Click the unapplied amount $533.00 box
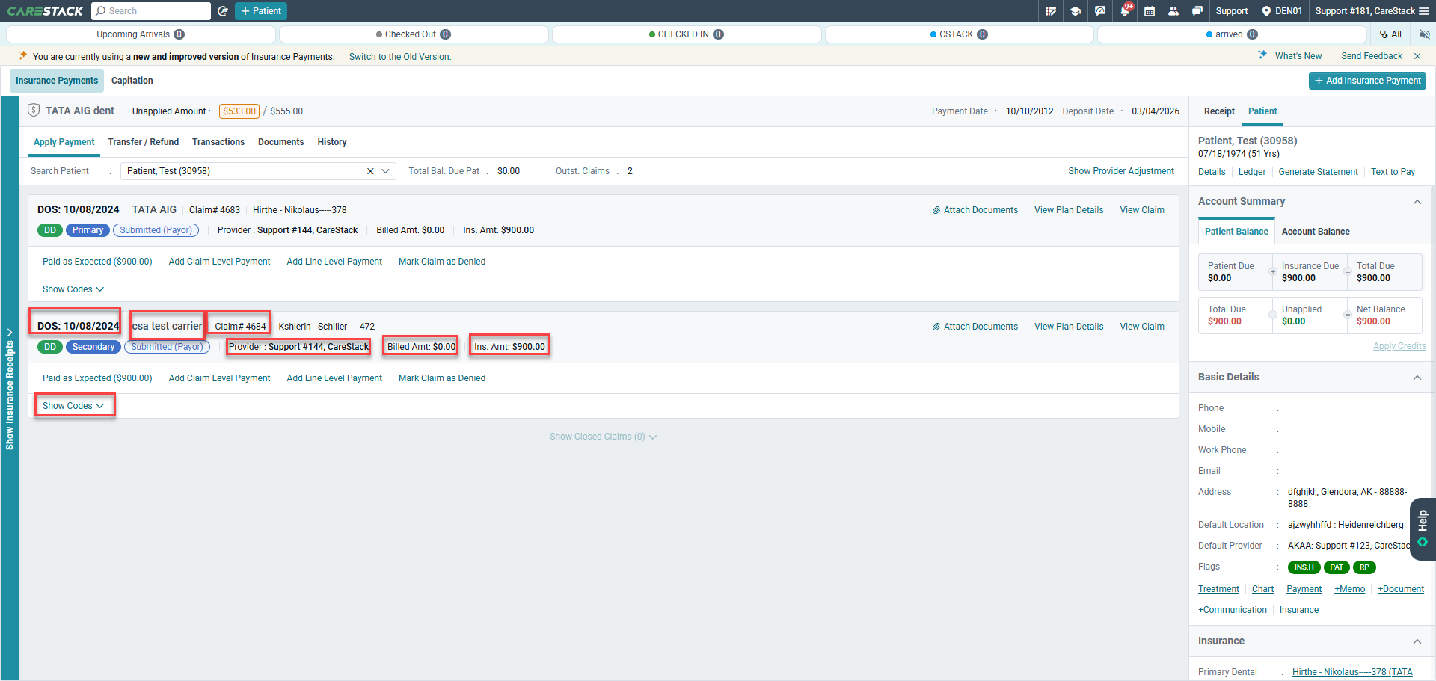Screen dimensions: 1436x681 pyautogui.click(x=239, y=111)
